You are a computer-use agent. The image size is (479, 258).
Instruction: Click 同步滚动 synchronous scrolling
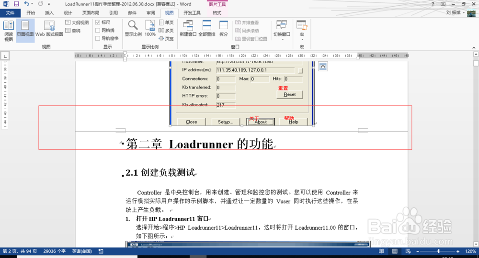[247, 31]
